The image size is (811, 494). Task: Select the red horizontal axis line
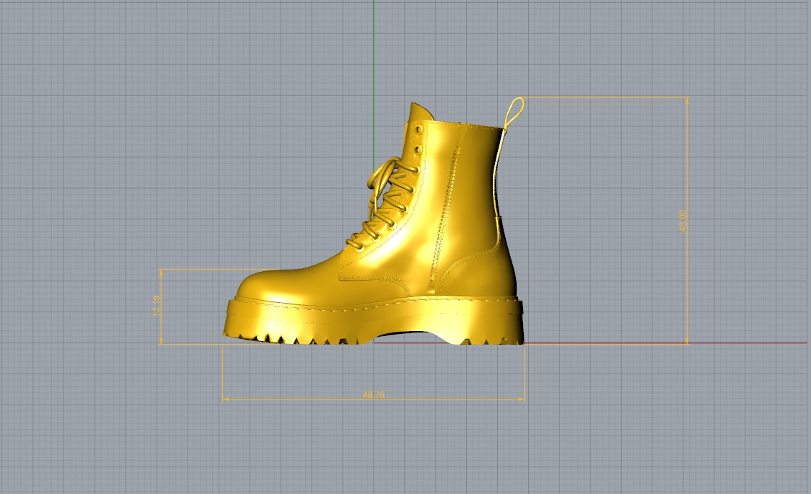tap(667, 343)
